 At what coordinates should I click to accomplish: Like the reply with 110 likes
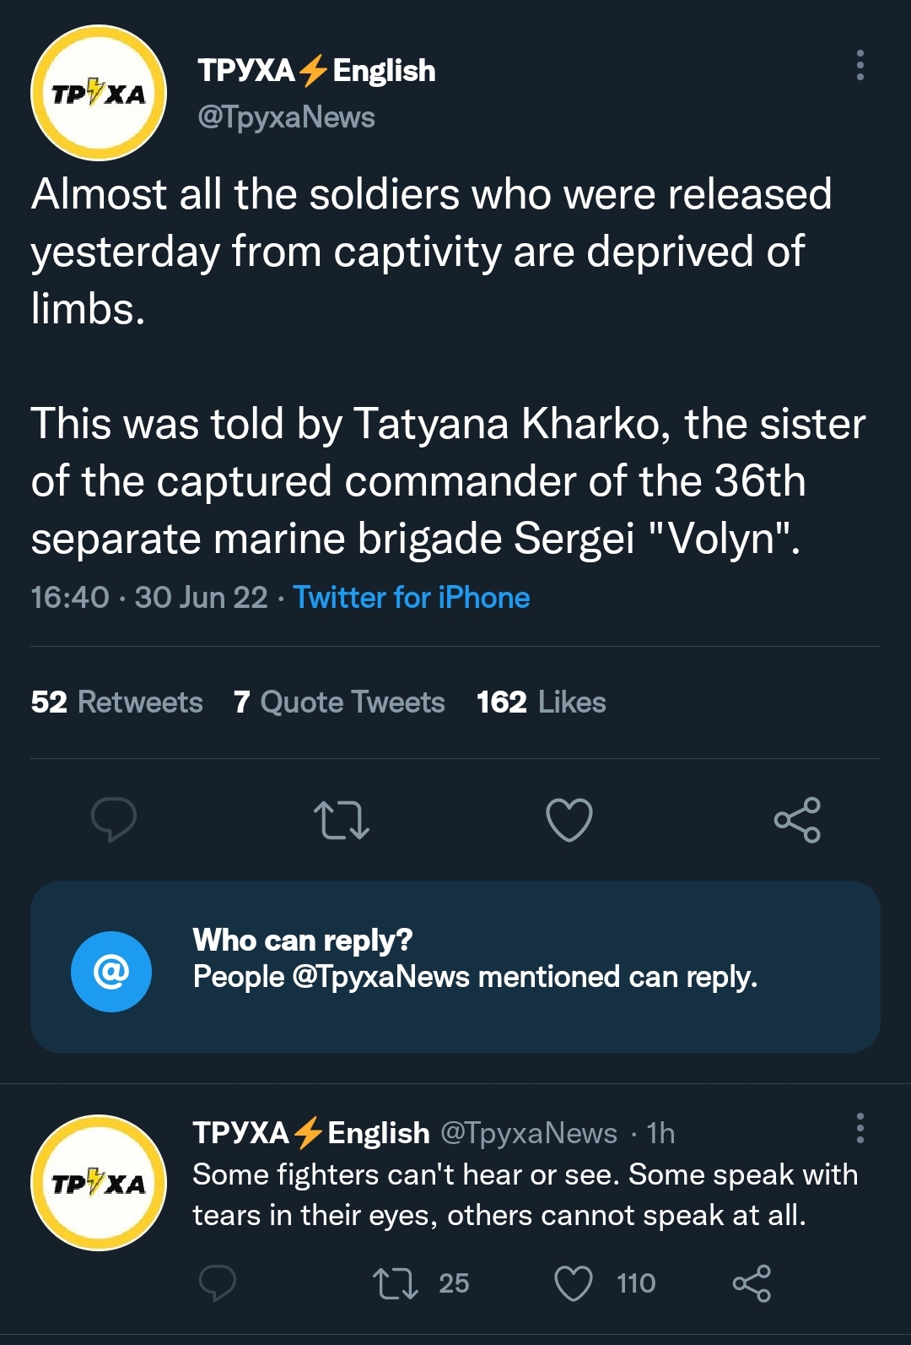coord(574,1283)
